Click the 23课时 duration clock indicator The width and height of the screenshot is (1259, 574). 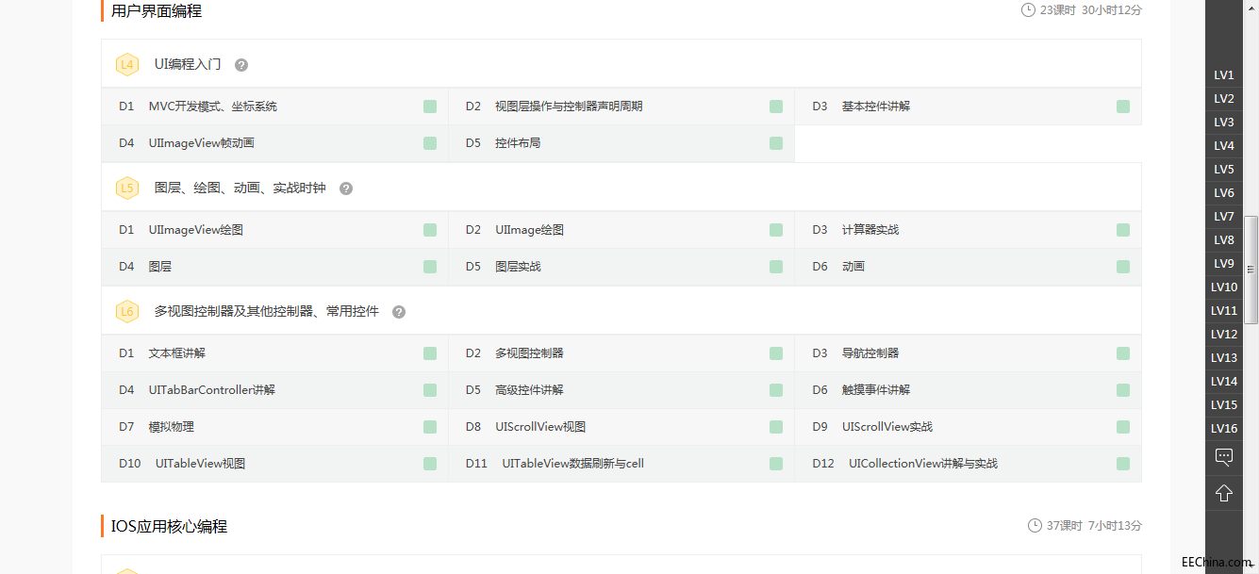pyautogui.click(x=1028, y=10)
